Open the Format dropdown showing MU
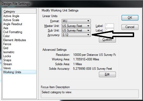 [x=76, y=21]
